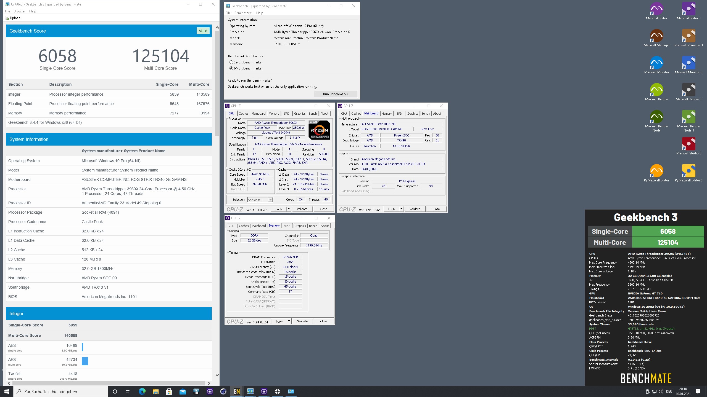Open Maxwell Manager desktop icon
The width and height of the screenshot is (707, 397).
[x=656, y=38]
